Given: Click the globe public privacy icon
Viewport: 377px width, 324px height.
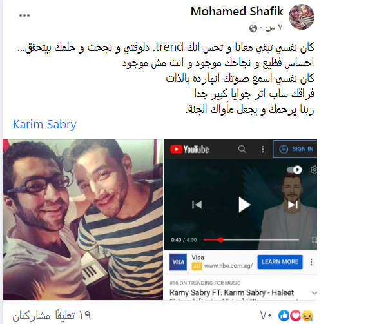Looking at the screenshot, I should coord(253,28).
